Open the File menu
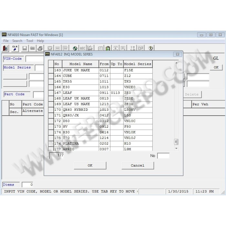This screenshot has height=226, width=226. point(6,41)
